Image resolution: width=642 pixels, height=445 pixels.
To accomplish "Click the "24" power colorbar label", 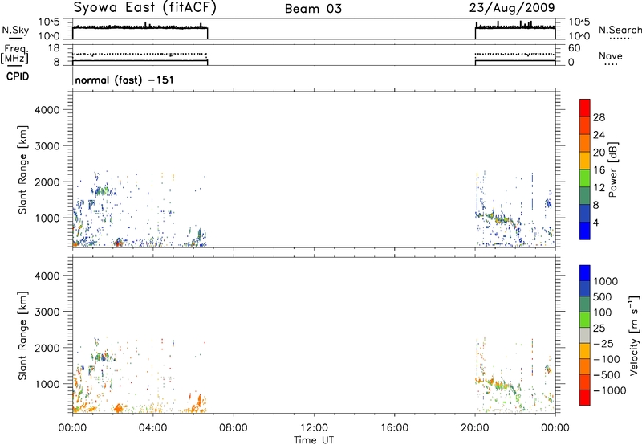I will click(x=599, y=135).
